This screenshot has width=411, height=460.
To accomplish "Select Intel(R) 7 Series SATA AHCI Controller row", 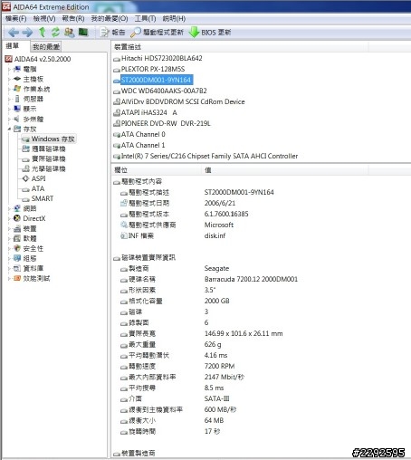I will coord(209,156).
